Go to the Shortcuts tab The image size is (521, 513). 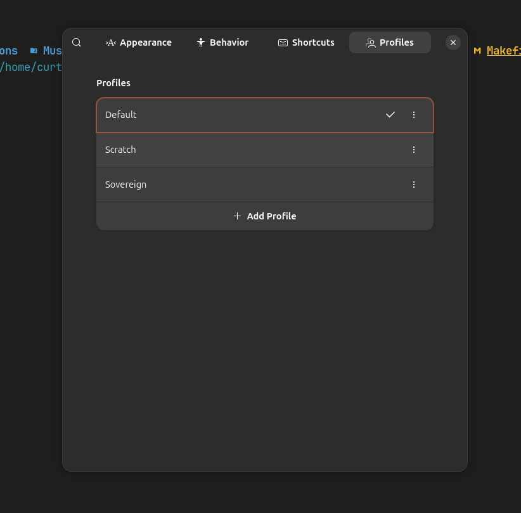tap(306, 42)
